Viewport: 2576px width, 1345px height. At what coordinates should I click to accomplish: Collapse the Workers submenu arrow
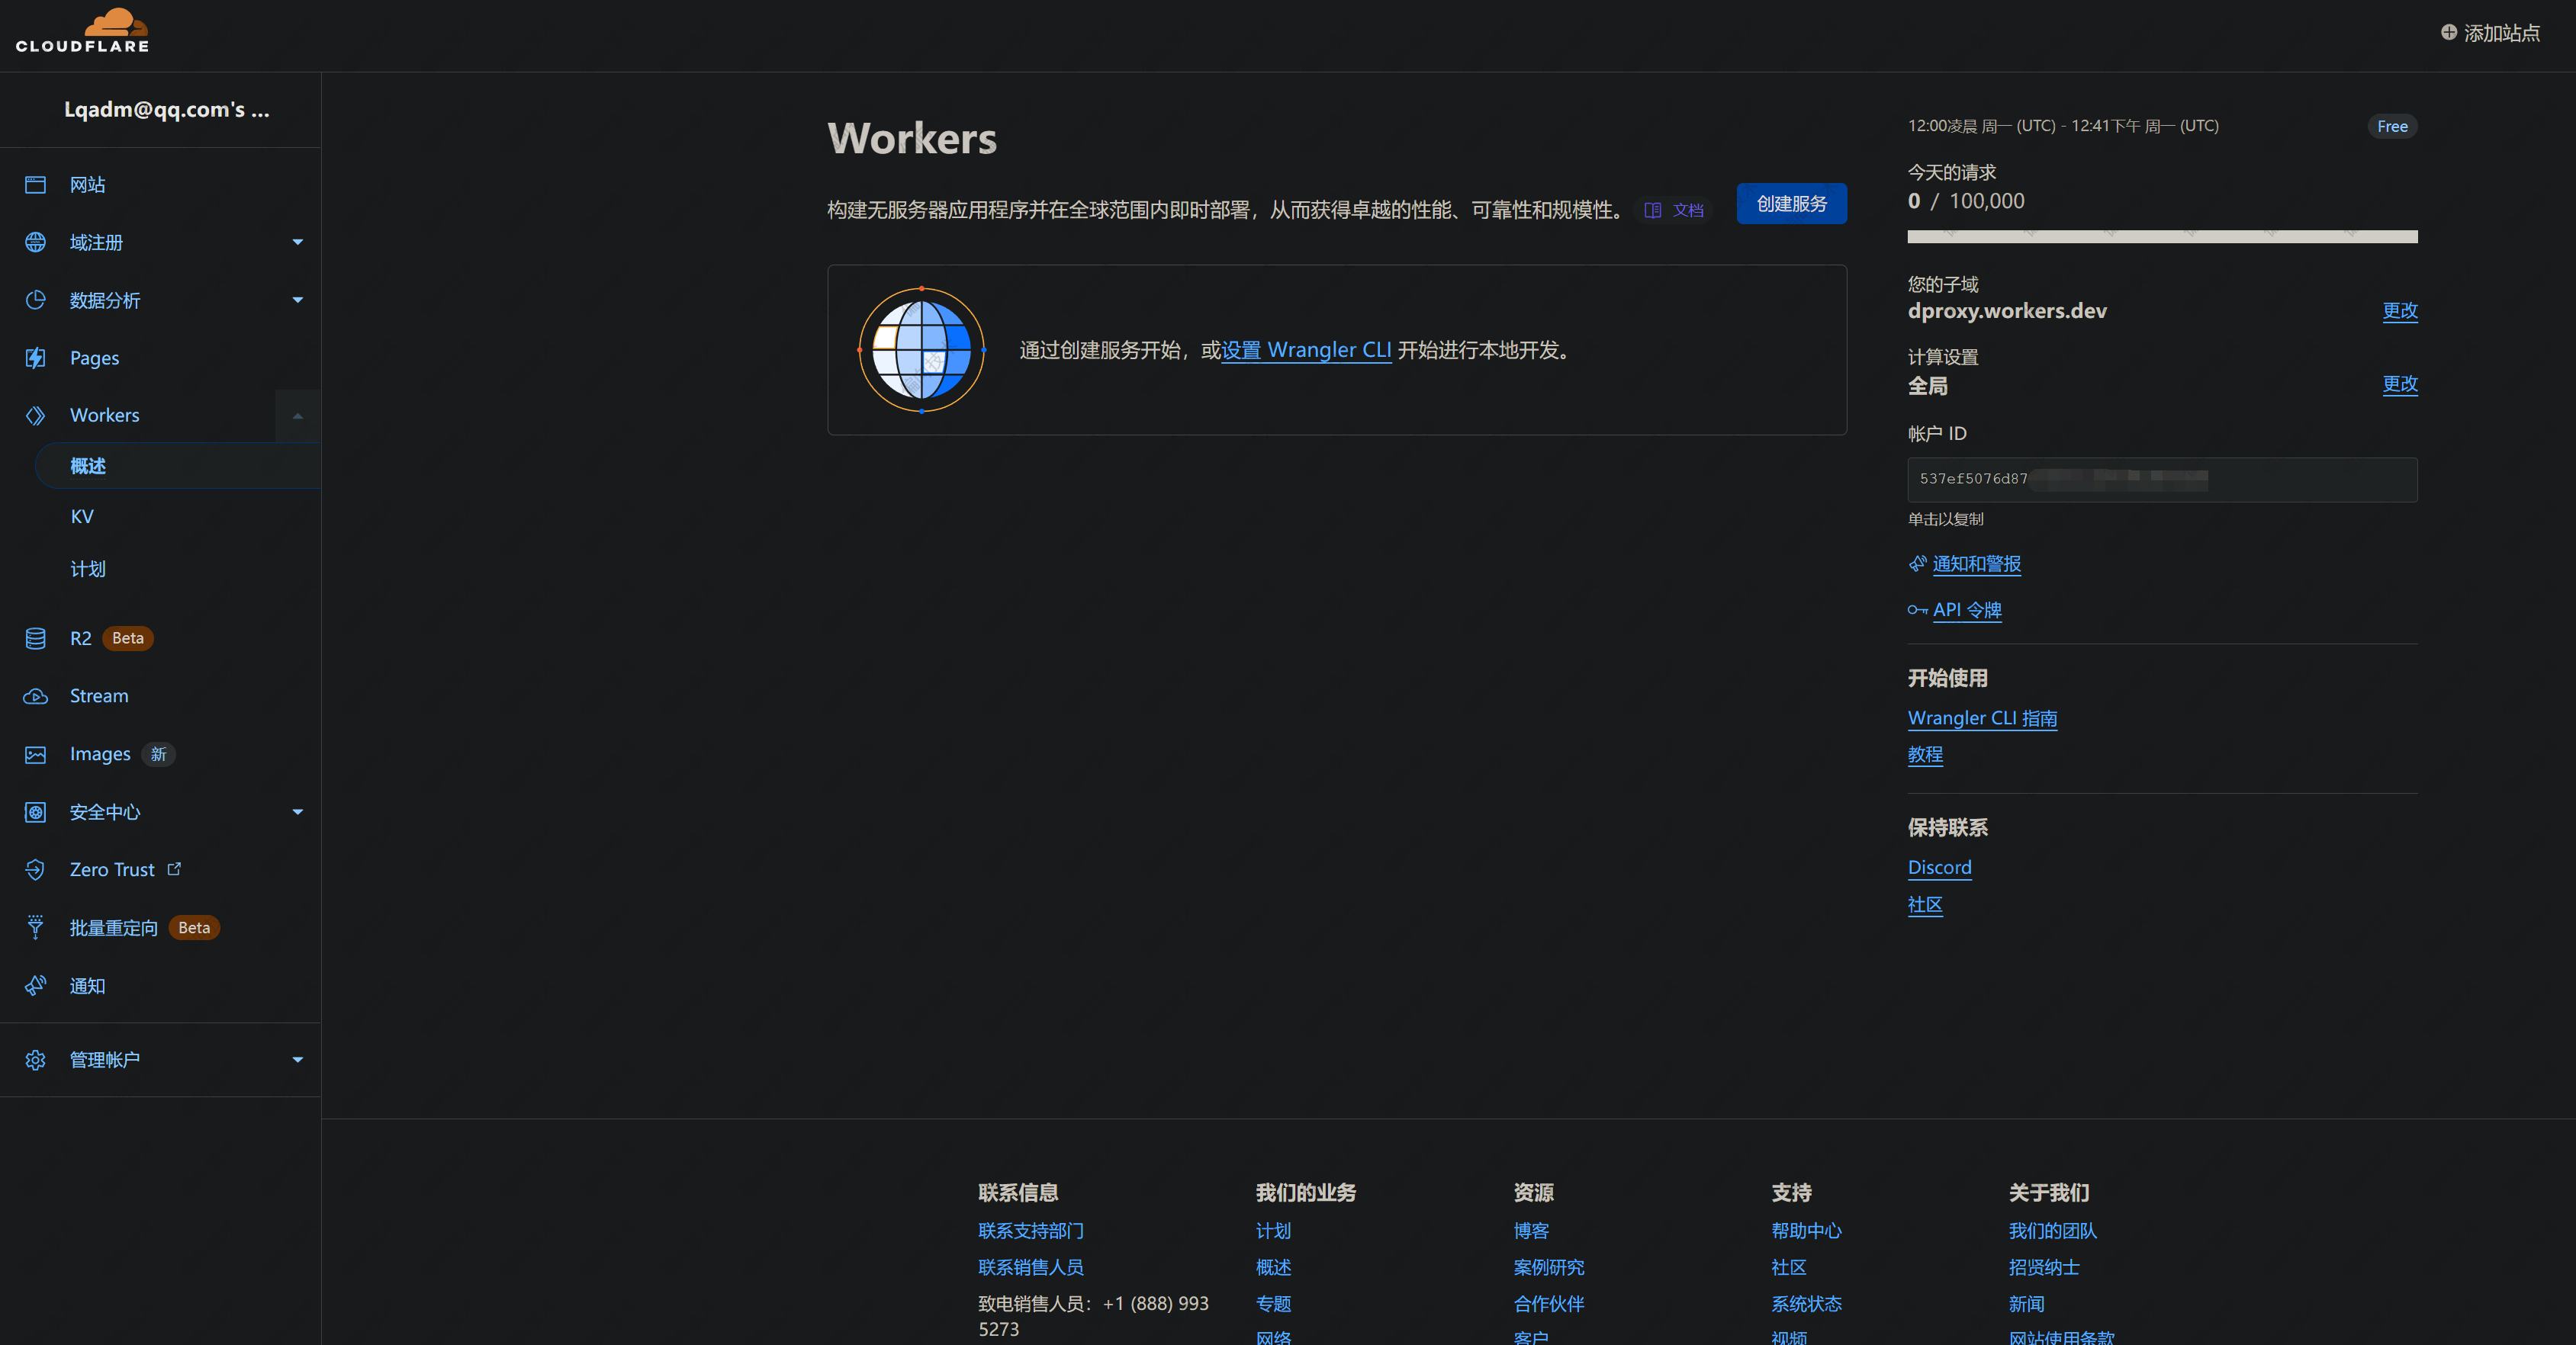tap(297, 416)
